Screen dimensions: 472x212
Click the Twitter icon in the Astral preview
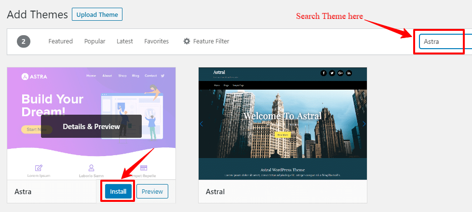pos(332,73)
